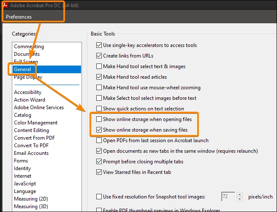The height and width of the screenshot is (212, 277).
Task: Increase Snapshot resolution with up stepper arrow
Action: coord(239,195)
